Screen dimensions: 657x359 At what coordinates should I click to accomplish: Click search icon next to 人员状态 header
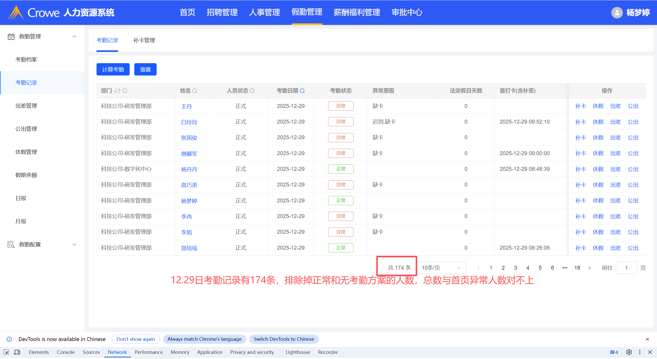click(x=252, y=91)
